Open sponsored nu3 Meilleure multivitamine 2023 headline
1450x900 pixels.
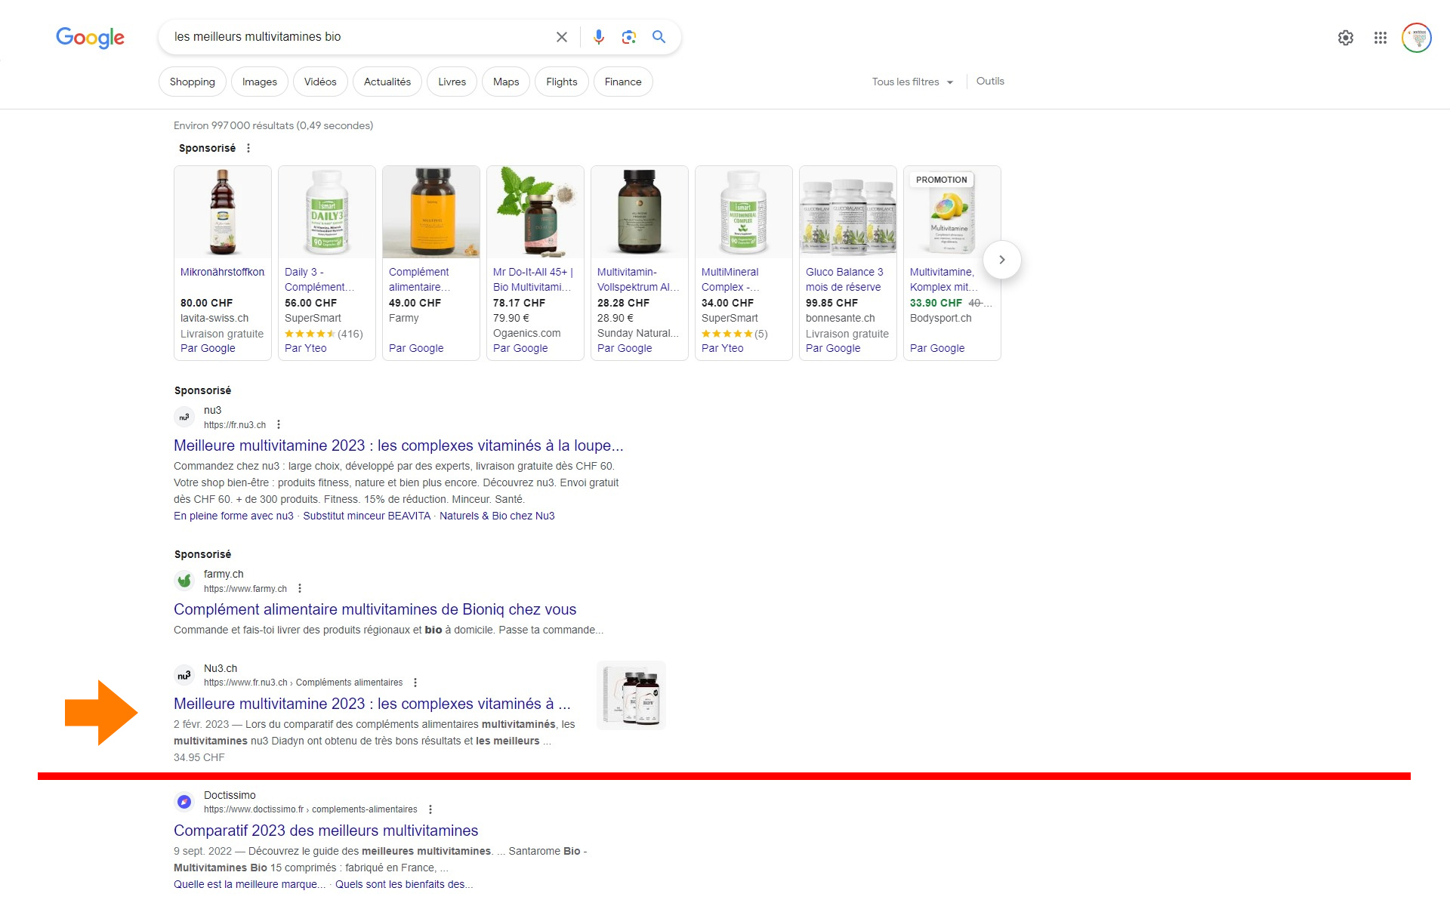399,445
